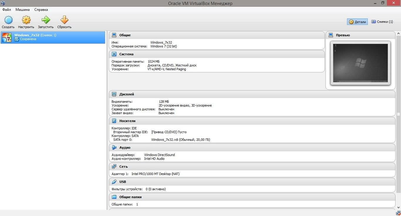
Task: Click the Носители storage icon
Action: coord(114,121)
